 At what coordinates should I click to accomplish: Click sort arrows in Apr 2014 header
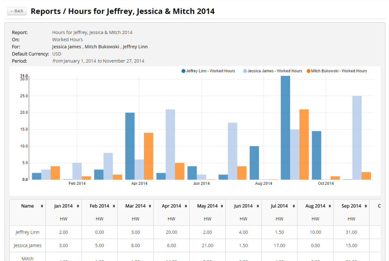185,206
